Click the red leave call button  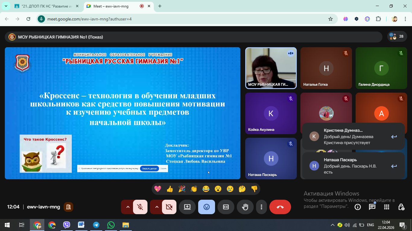coord(280,207)
